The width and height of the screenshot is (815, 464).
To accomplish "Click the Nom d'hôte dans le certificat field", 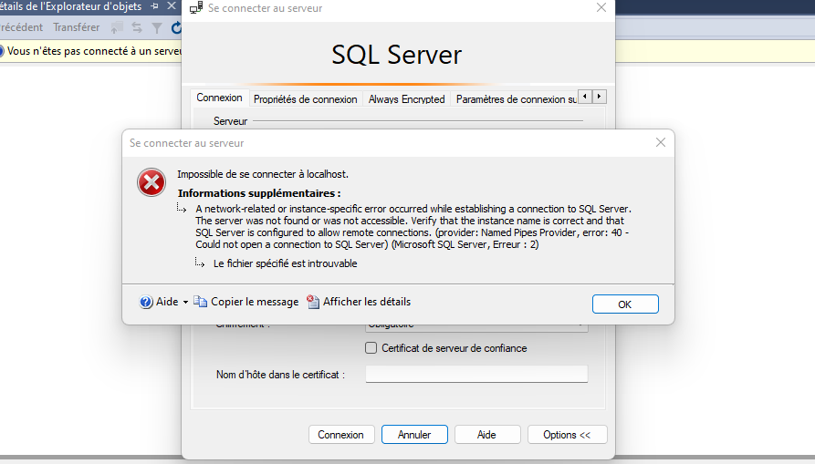I will click(x=476, y=375).
